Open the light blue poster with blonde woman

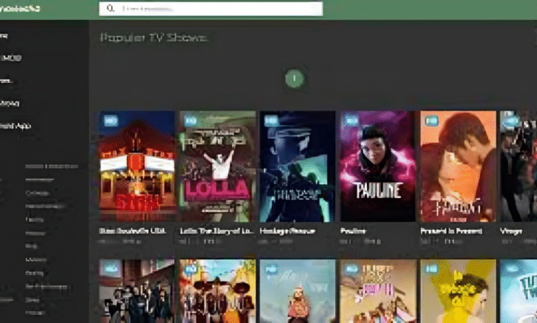tap(297, 291)
